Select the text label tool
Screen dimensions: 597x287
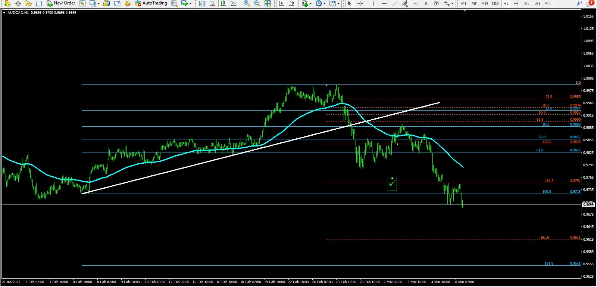436,3
